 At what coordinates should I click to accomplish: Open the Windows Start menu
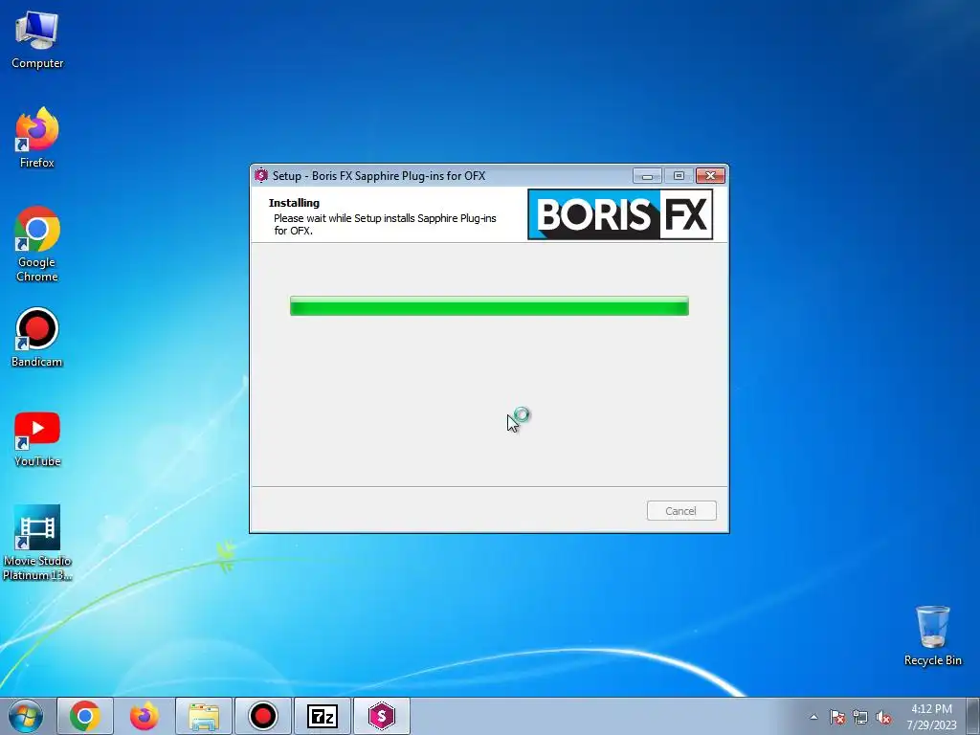tap(26, 716)
